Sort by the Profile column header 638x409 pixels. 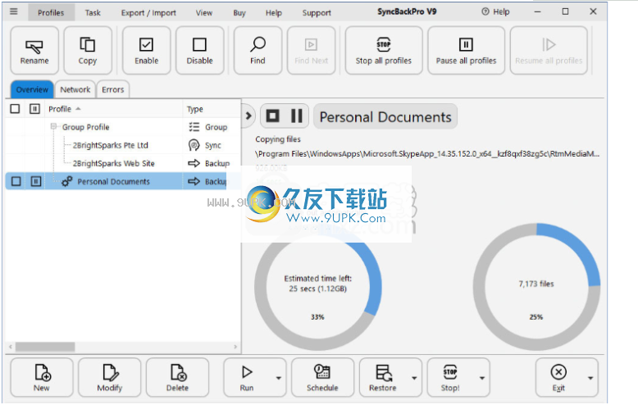pos(113,109)
